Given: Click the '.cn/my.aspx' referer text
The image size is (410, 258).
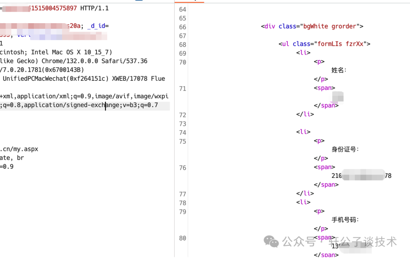Looking at the screenshot, I should click(x=19, y=149).
